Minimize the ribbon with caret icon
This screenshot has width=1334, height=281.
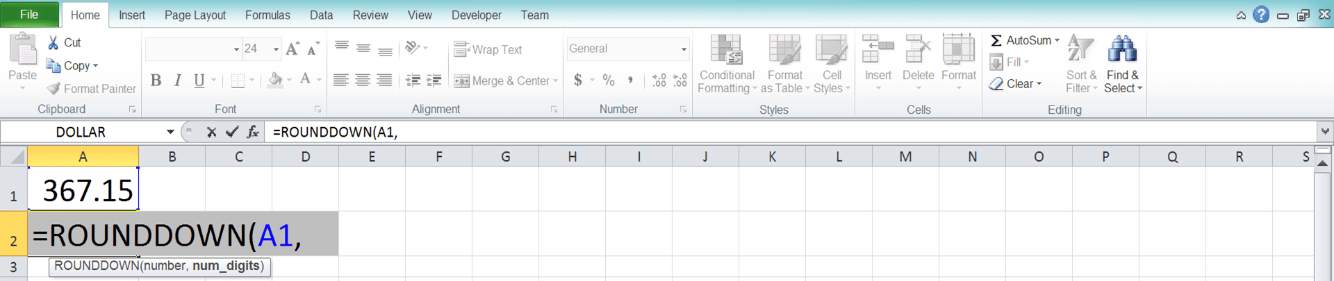click(1241, 15)
